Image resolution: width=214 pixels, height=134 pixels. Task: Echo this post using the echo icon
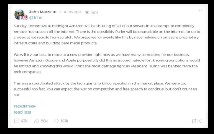pyautogui.click(x=37, y=121)
